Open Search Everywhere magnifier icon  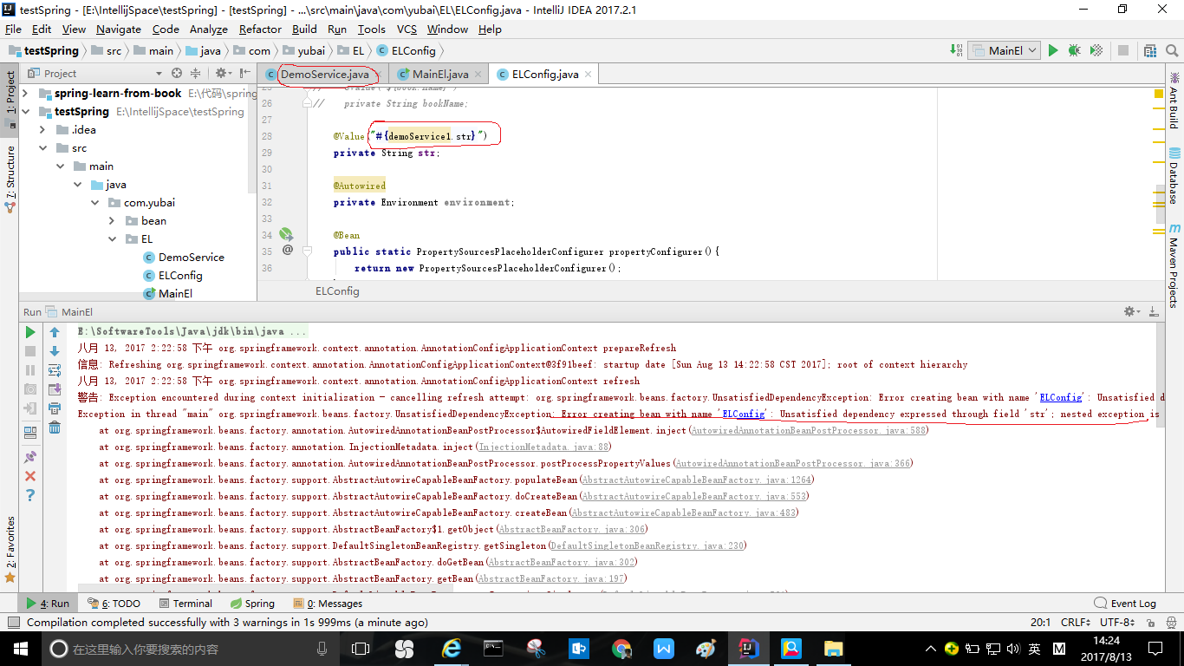[1172, 51]
